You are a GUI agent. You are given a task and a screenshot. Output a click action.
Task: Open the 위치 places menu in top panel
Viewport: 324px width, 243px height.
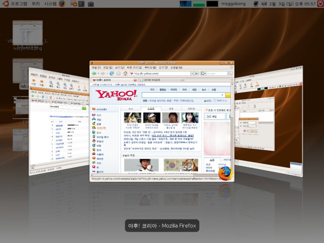(36, 4)
